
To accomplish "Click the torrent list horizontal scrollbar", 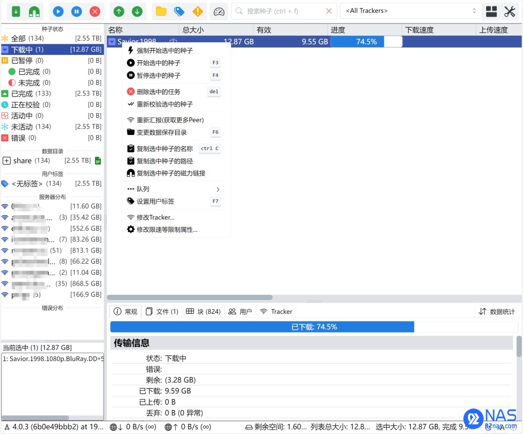I will pyautogui.click(x=189, y=297).
